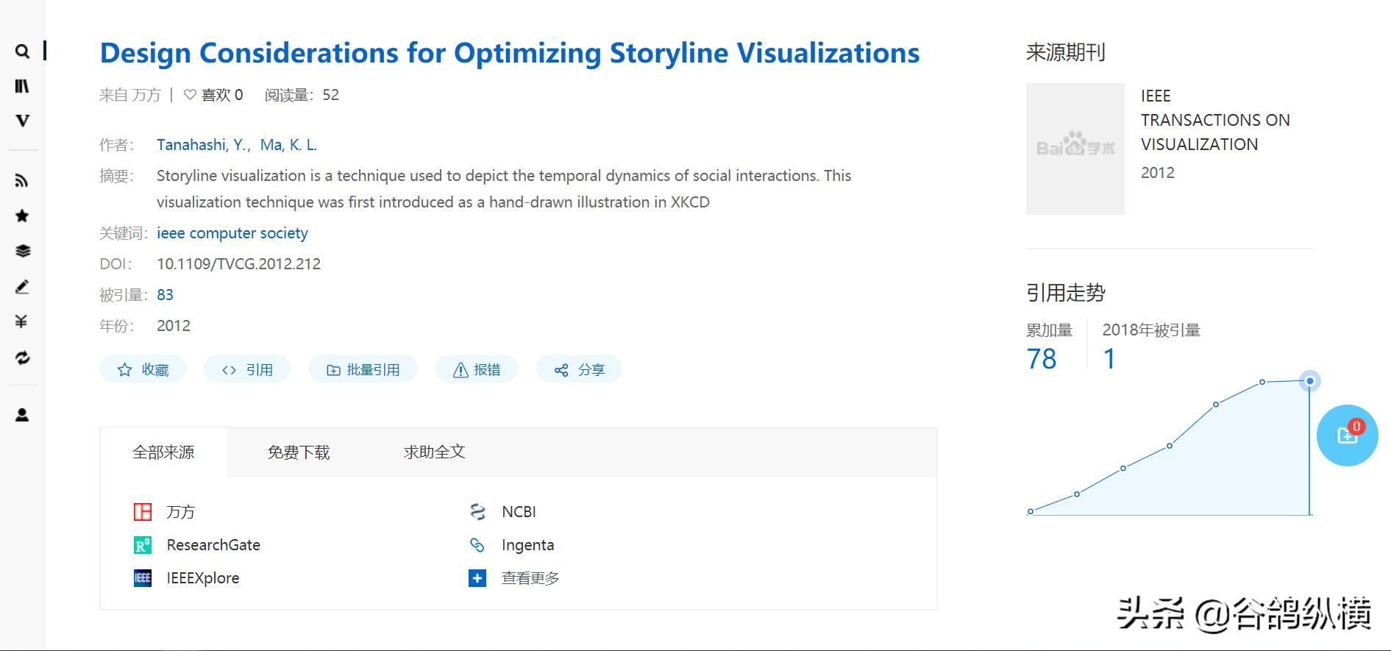Click the 引用 cite button
The height and width of the screenshot is (651, 1391).
(x=247, y=369)
